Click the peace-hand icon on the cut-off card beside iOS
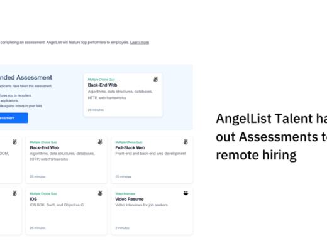This screenshot has width=327, height=251. (14, 193)
